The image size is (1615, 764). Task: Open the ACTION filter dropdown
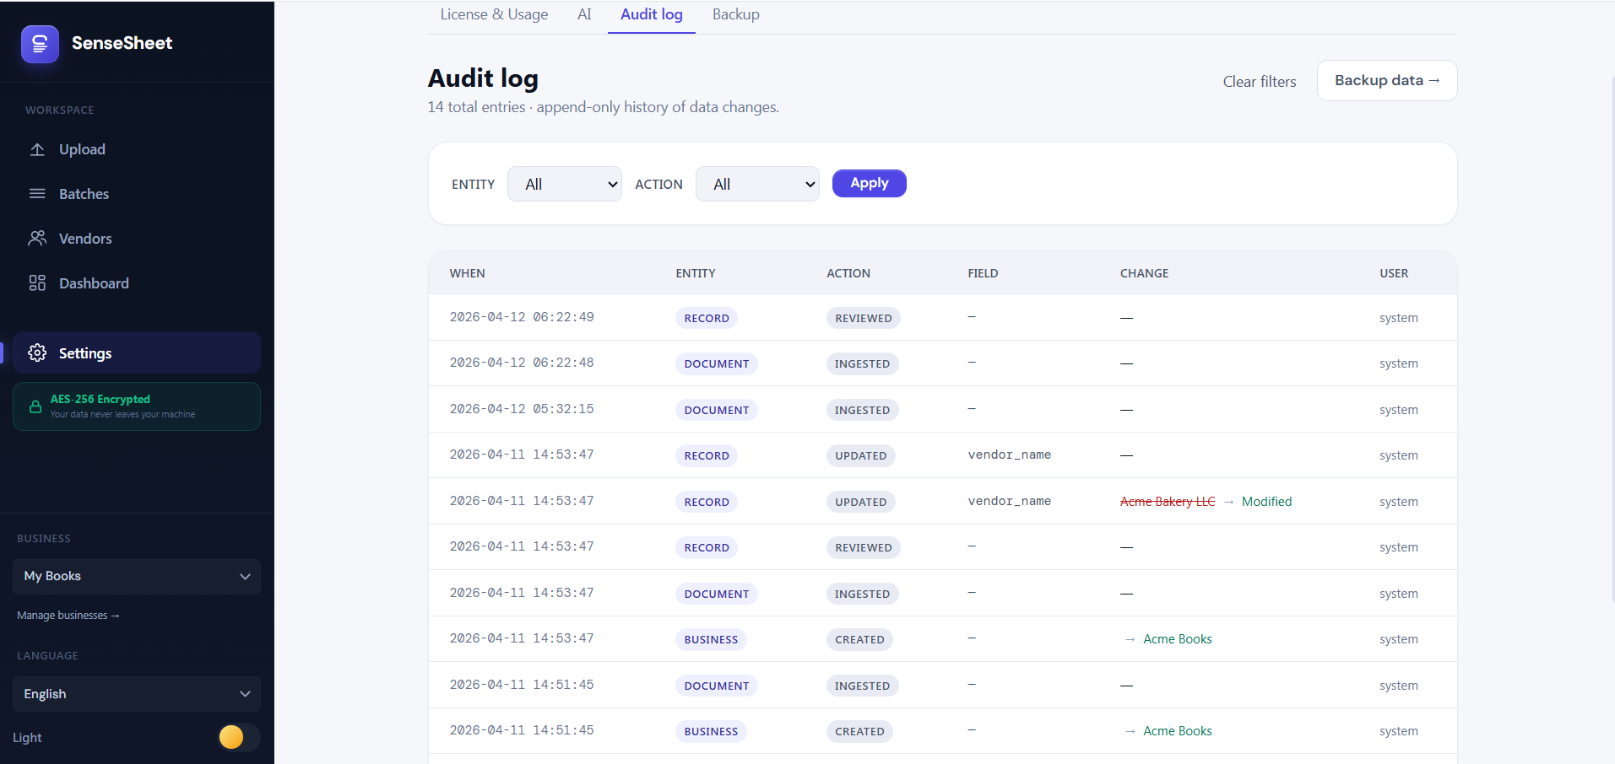756,183
